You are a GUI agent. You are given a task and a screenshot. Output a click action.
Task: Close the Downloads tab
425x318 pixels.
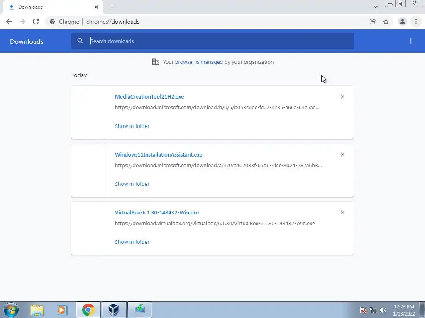click(x=96, y=7)
